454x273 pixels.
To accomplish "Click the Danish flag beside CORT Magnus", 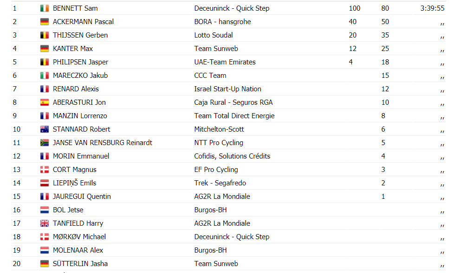I will coord(44,170).
